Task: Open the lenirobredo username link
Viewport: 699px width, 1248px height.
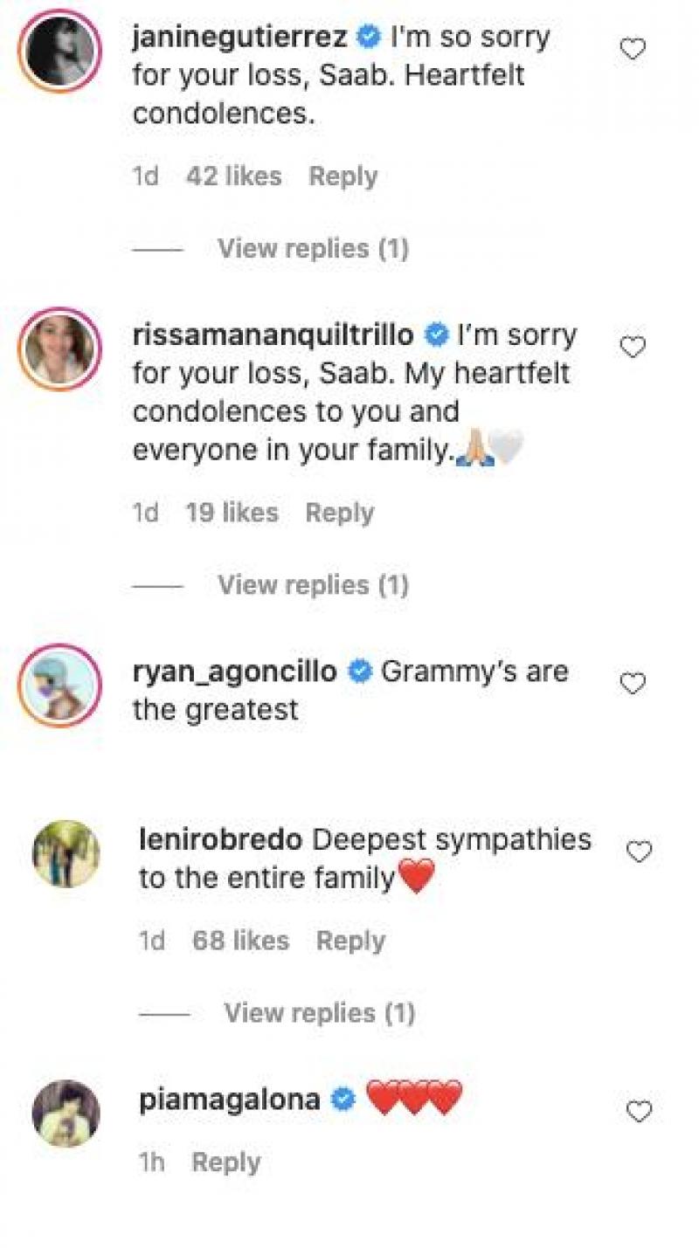Action: pyautogui.click(x=221, y=839)
